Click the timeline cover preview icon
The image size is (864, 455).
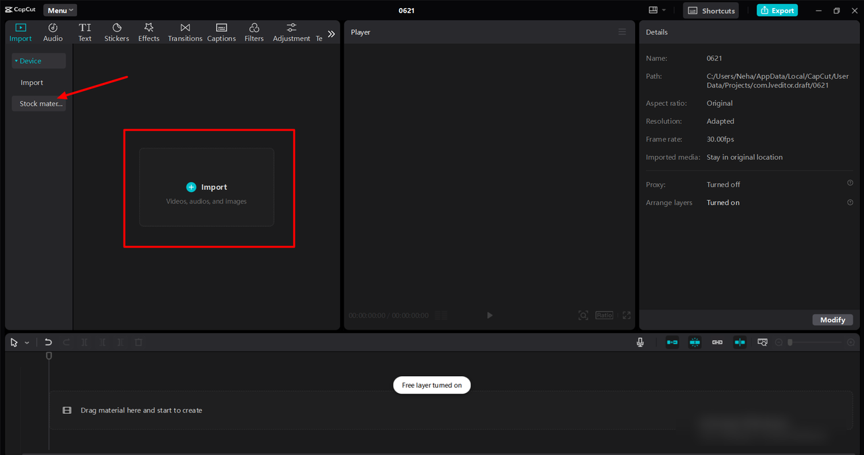pos(762,342)
